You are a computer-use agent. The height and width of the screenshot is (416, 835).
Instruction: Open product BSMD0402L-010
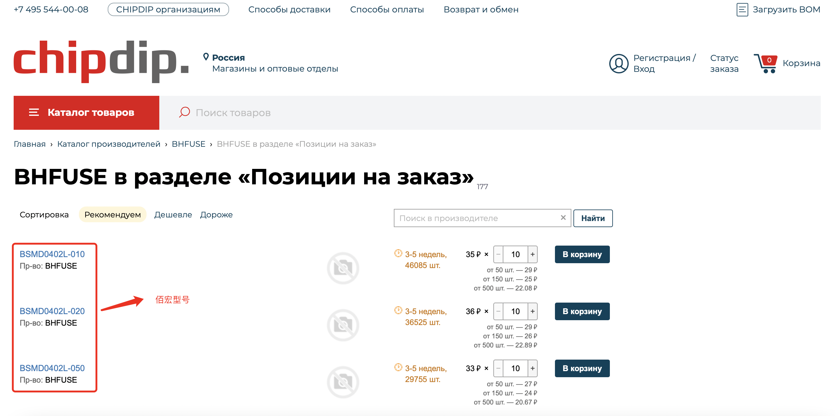tap(52, 254)
